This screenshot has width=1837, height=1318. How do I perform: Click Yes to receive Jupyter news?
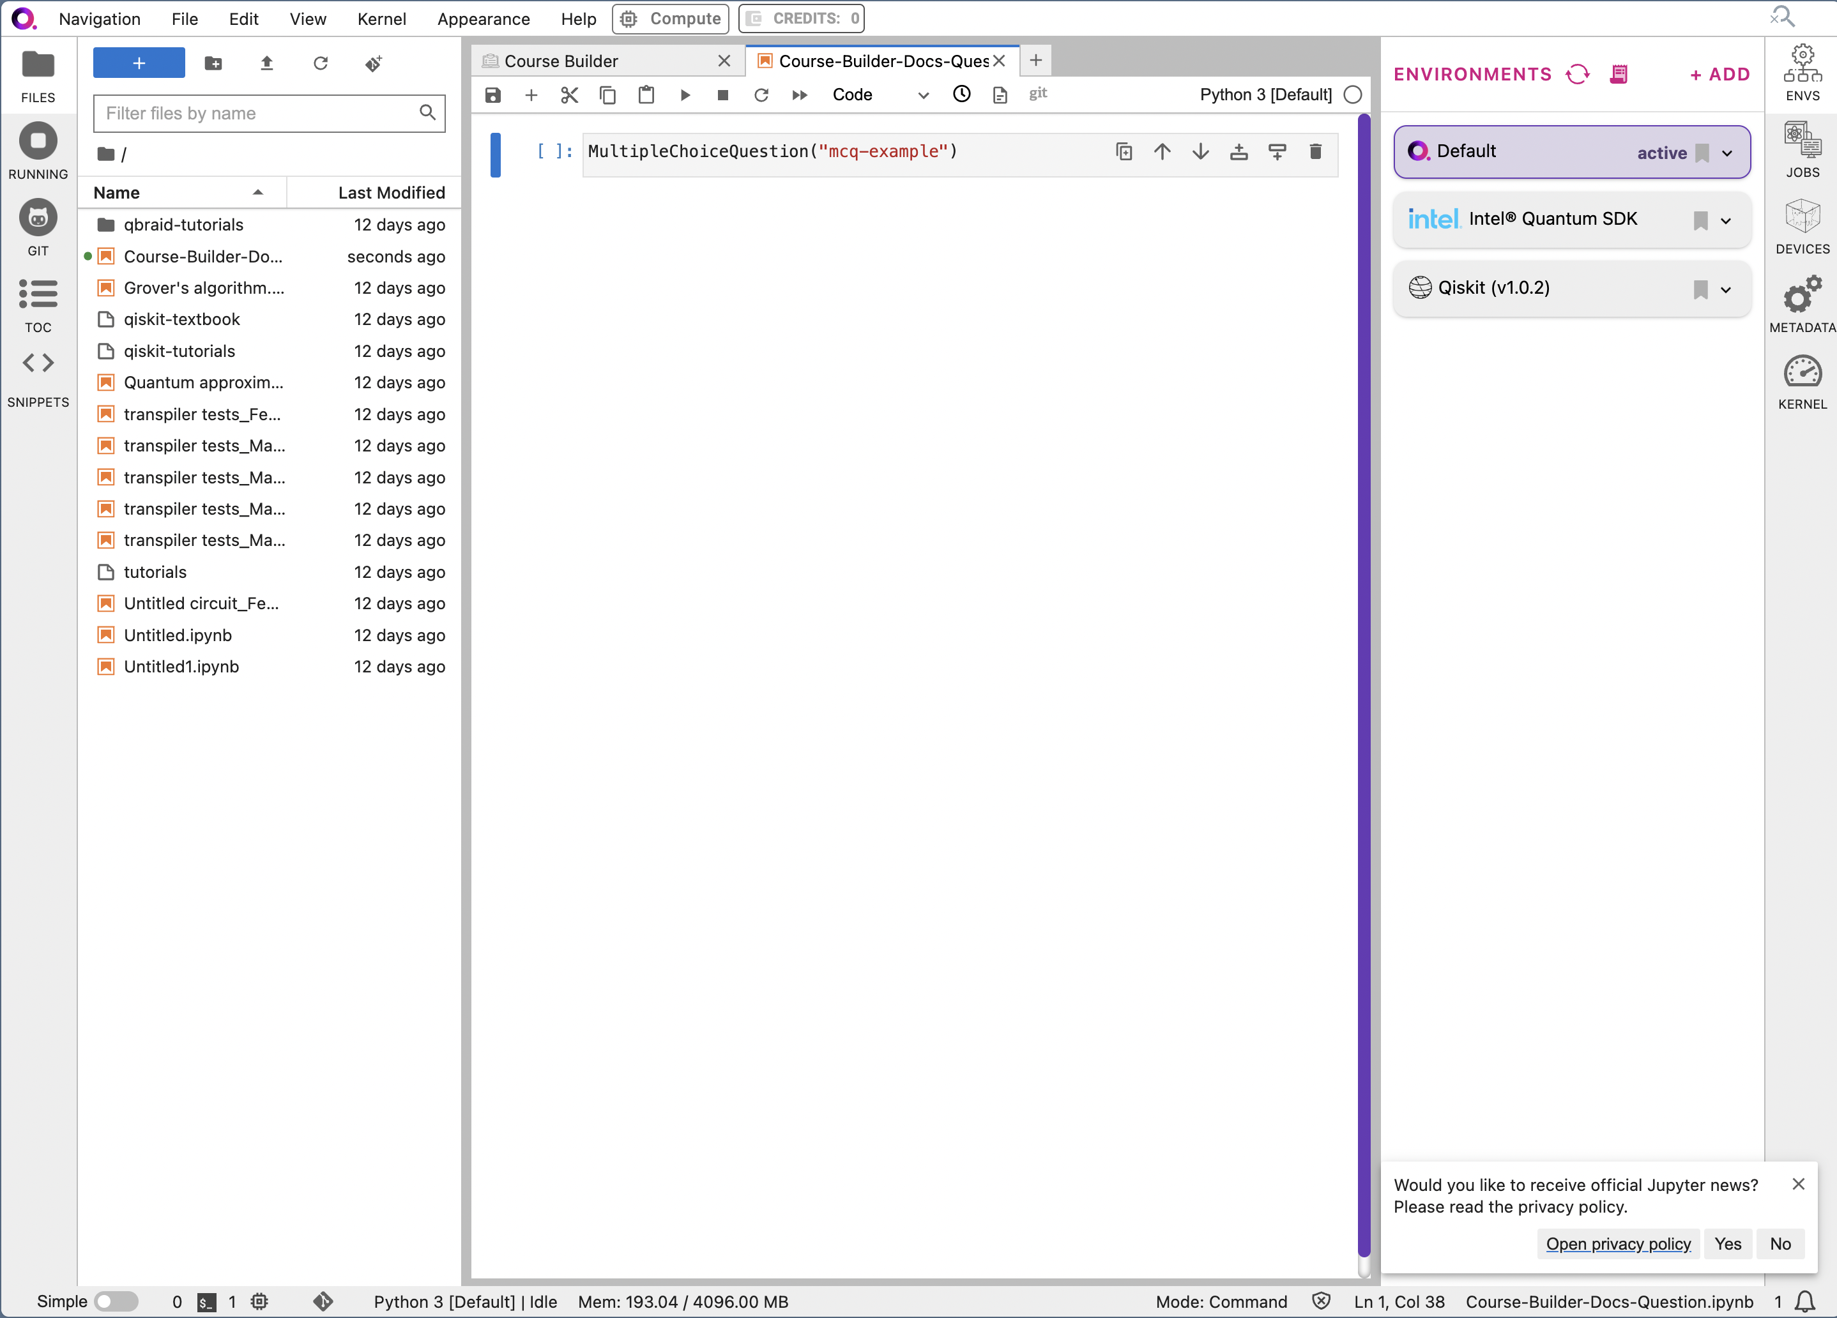tap(1728, 1243)
